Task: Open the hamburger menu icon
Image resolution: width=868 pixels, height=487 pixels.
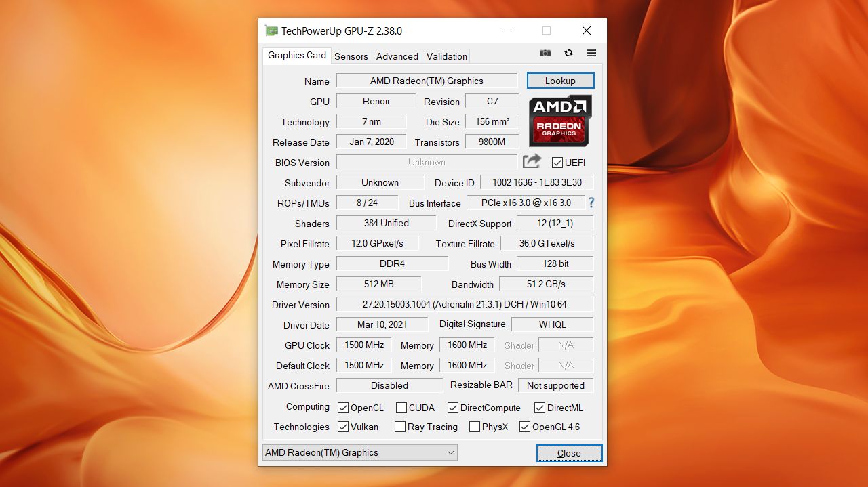Action: tap(591, 53)
